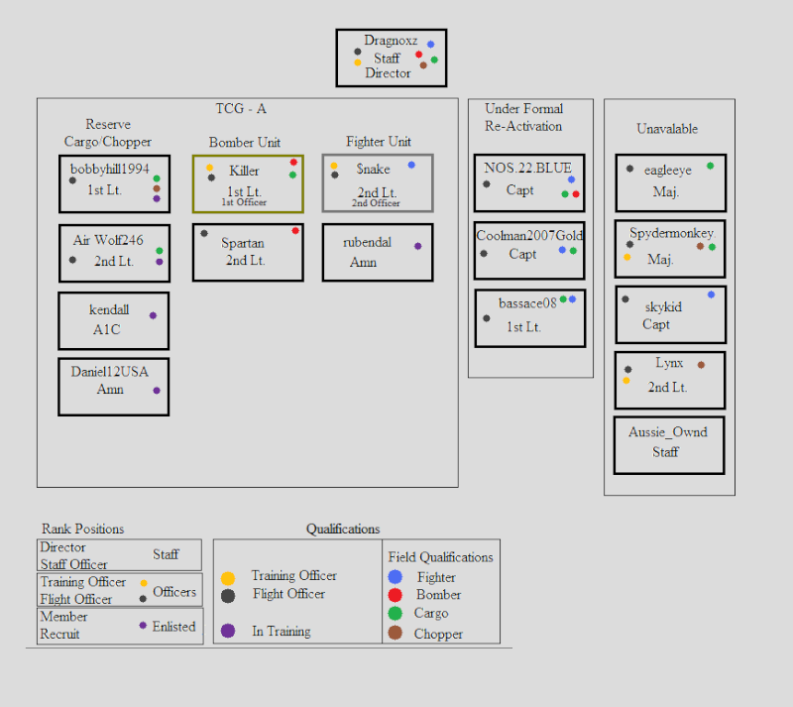The width and height of the screenshot is (793, 707).
Task: Click the 'Recruit' rank text
Action: [59, 634]
